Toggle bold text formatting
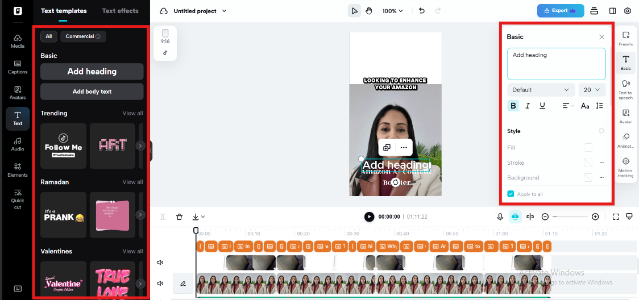639x300 pixels. point(513,106)
